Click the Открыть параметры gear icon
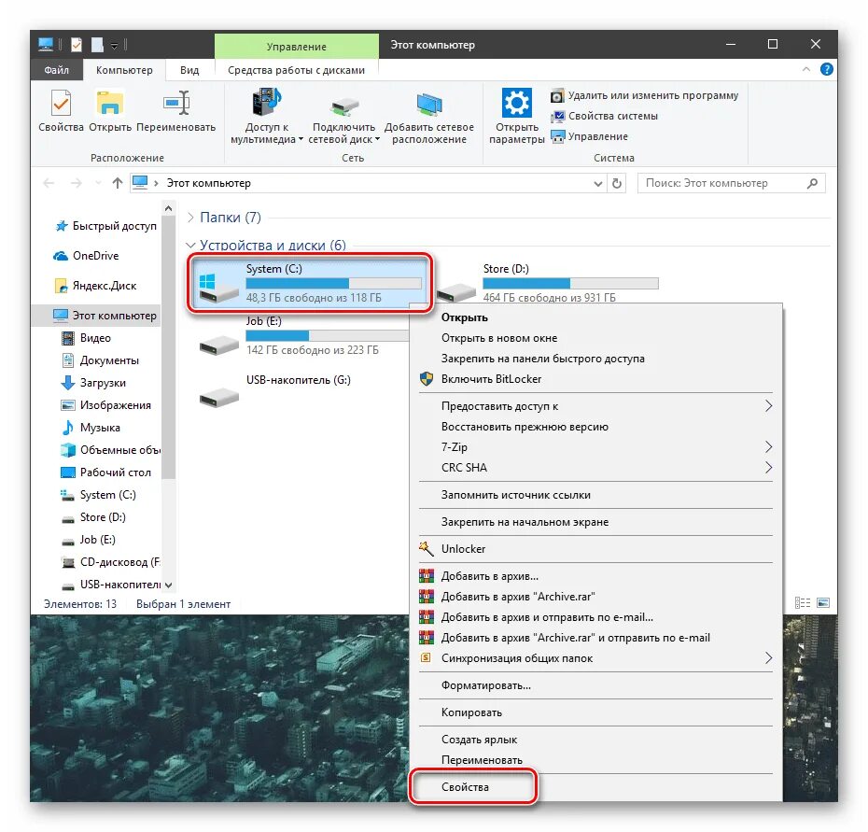The width and height of the screenshot is (868, 832). pos(516,103)
